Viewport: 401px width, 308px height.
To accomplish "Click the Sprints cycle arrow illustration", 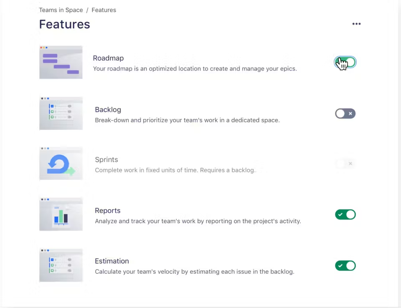I will click(x=61, y=164).
